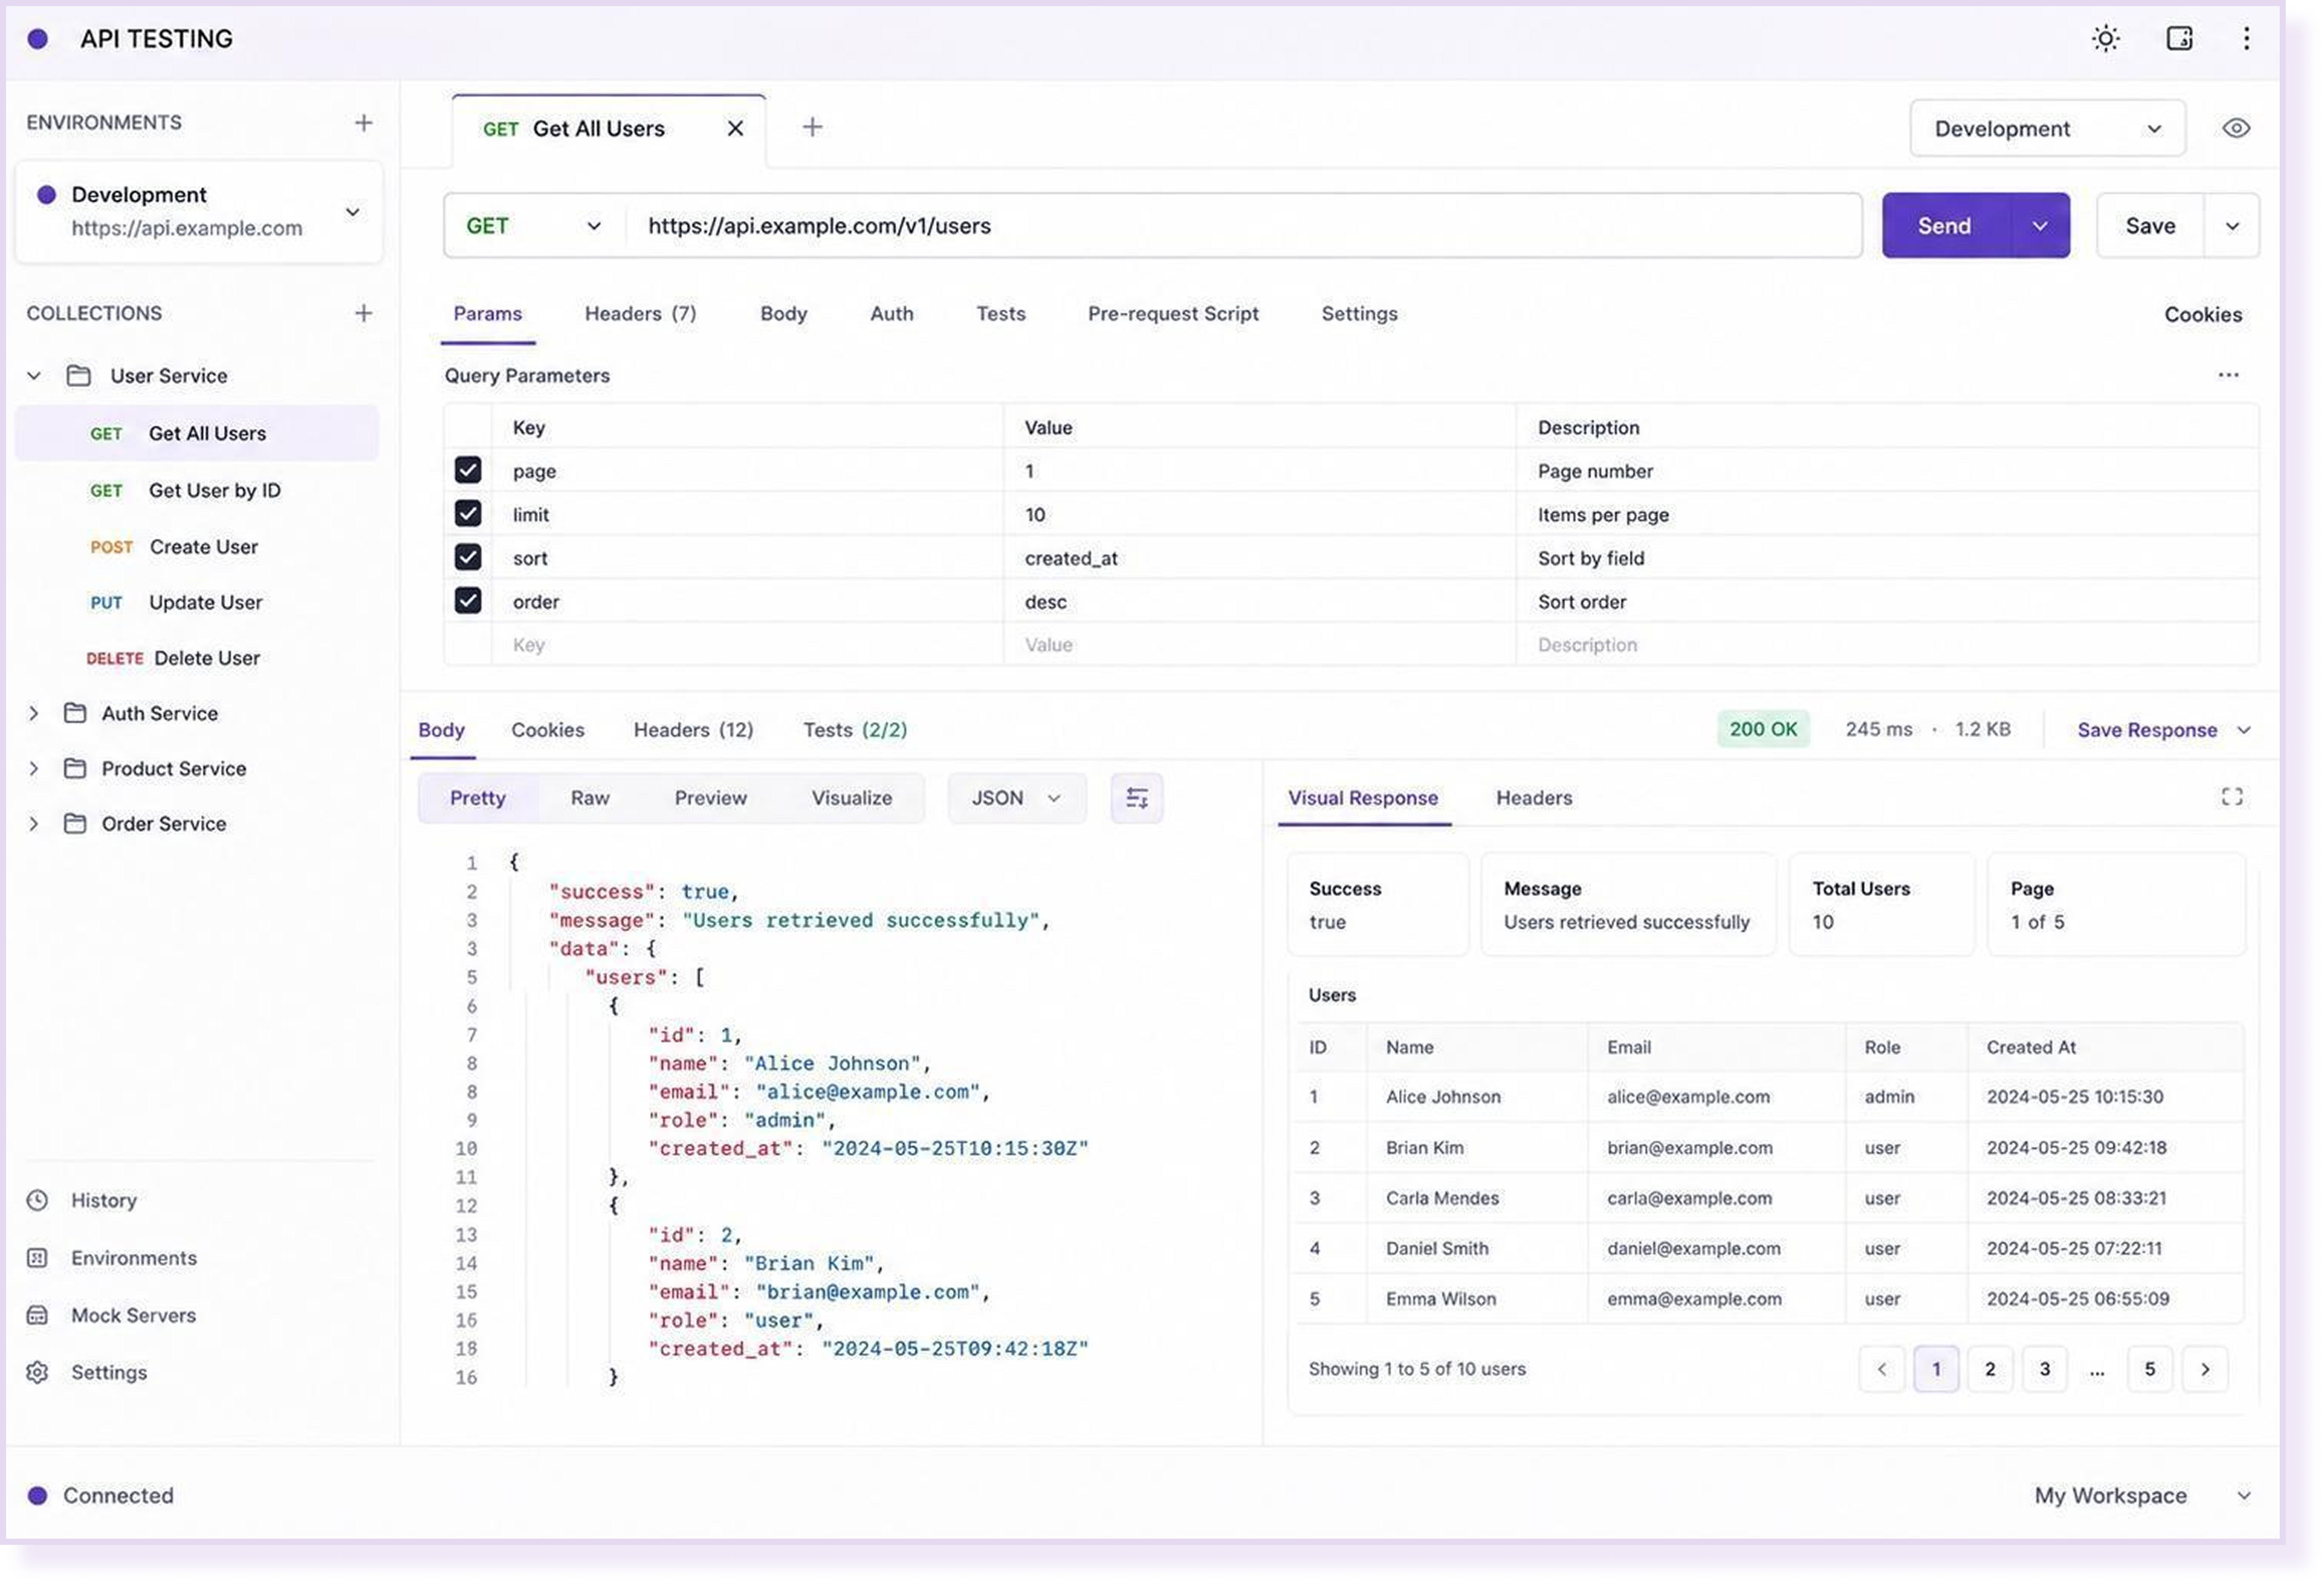Open Environments in sidebar bottom
The width and height of the screenshot is (2324, 1583).
tap(112, 1258)
